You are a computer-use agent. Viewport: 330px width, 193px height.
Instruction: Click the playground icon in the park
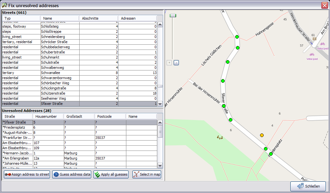[x=220, y=137]
